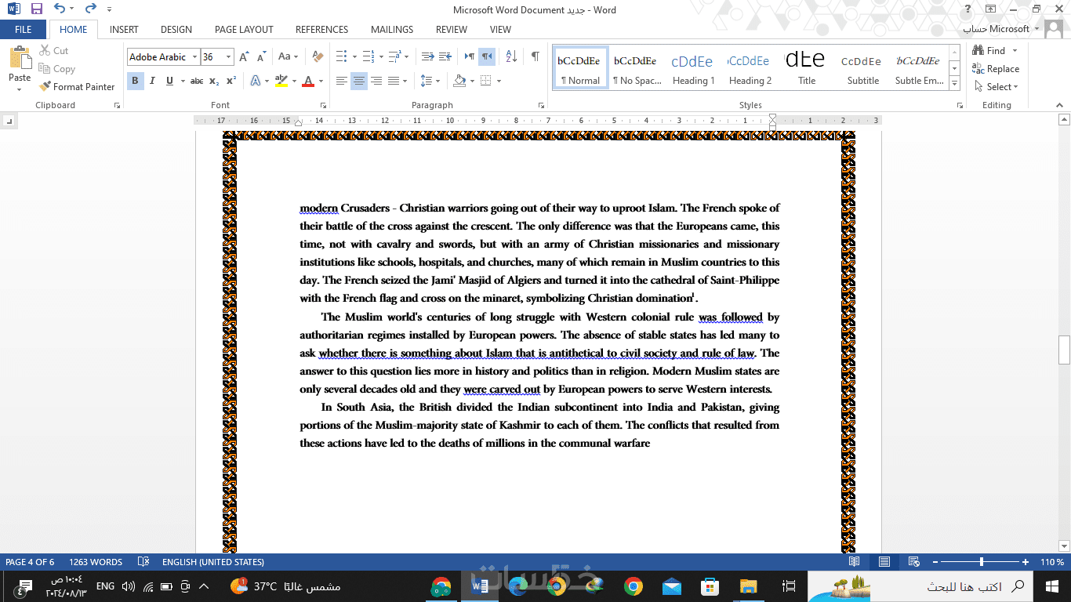
Task: Toggle right-to-left text direction
Action: click(487, 56)
